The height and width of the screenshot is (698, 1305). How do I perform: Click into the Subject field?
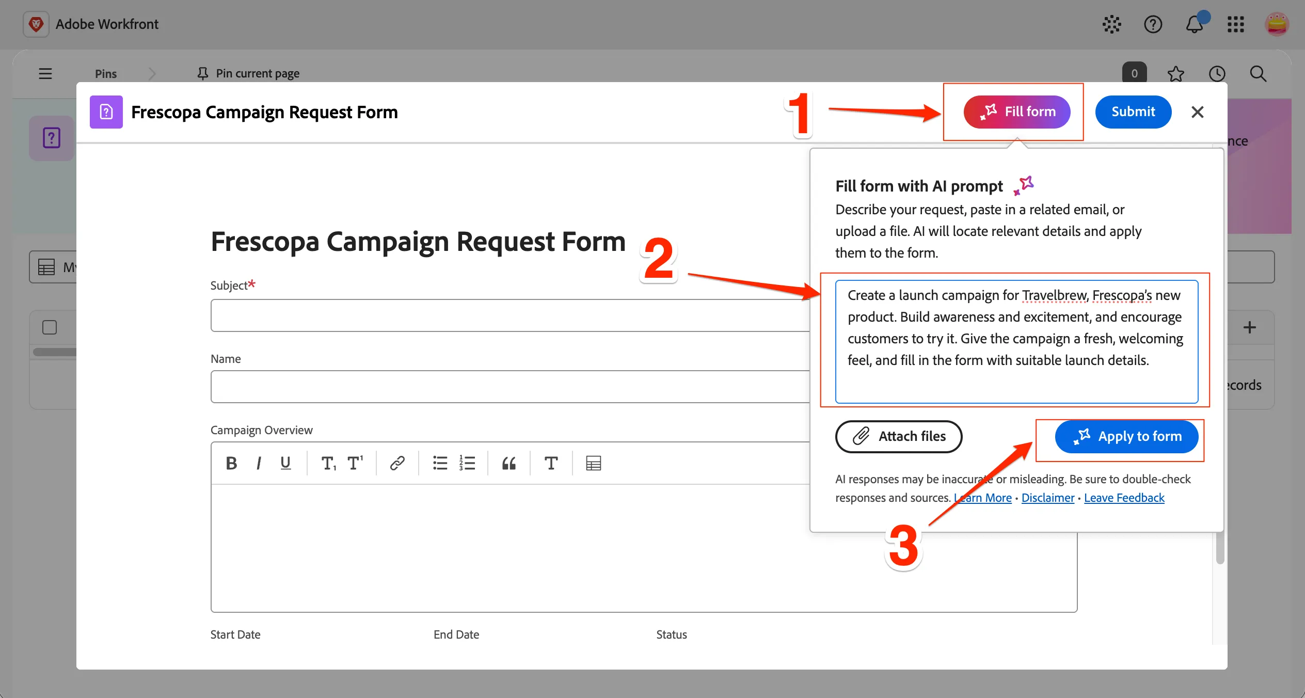click(510, 315)
